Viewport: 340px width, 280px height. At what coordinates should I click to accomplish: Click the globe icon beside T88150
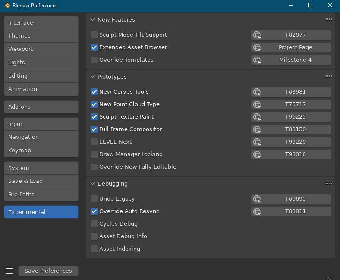click(257, 129)
